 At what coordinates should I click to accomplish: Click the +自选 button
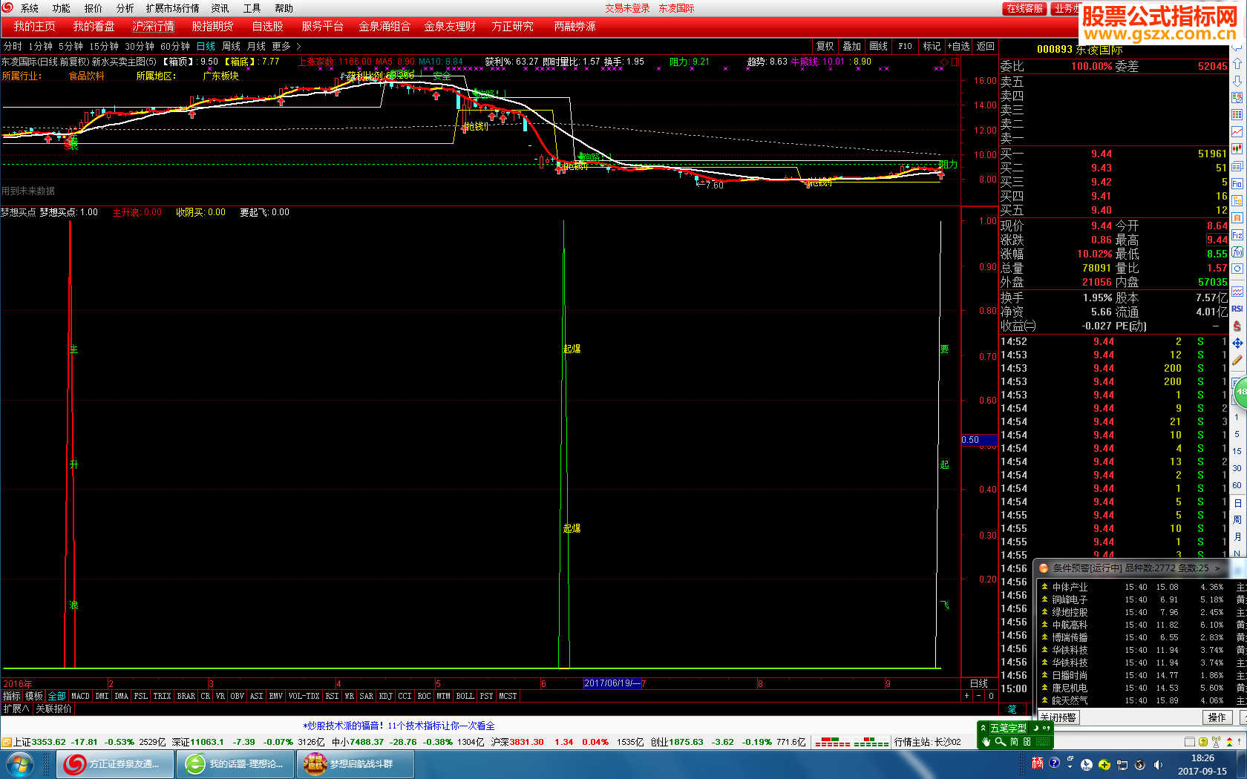coord(958,46)
